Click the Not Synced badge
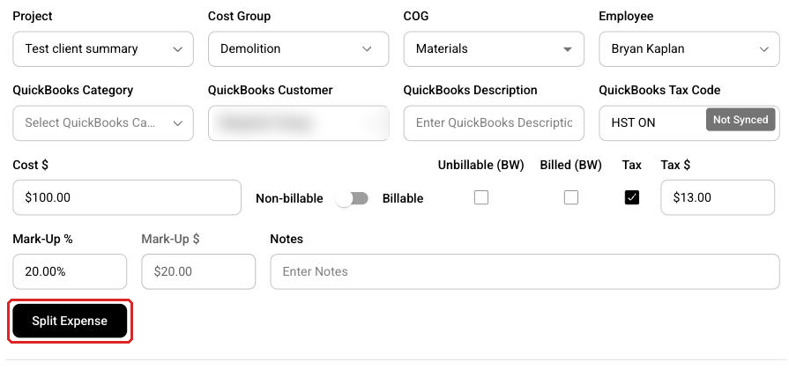The image size is (789, 370). point(741,120)
